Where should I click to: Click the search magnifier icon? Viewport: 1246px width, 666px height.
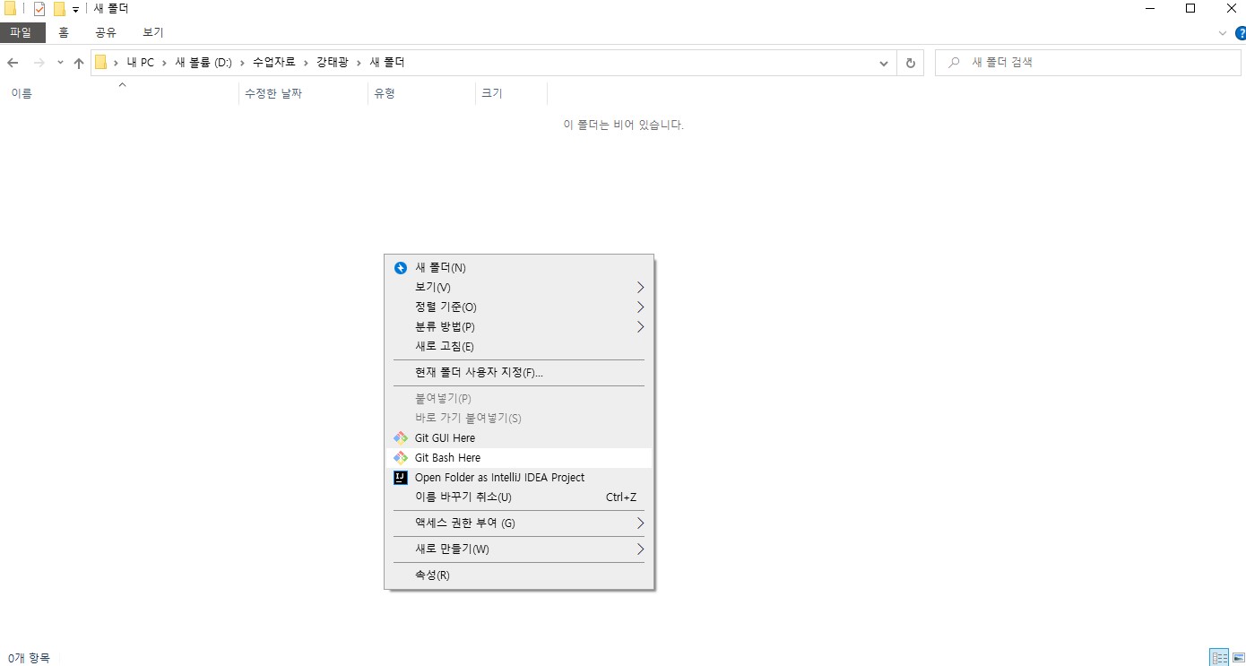click(954, 63)
